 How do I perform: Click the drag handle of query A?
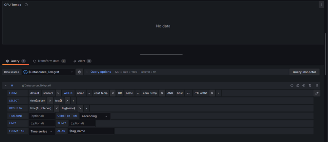[317, 86]
